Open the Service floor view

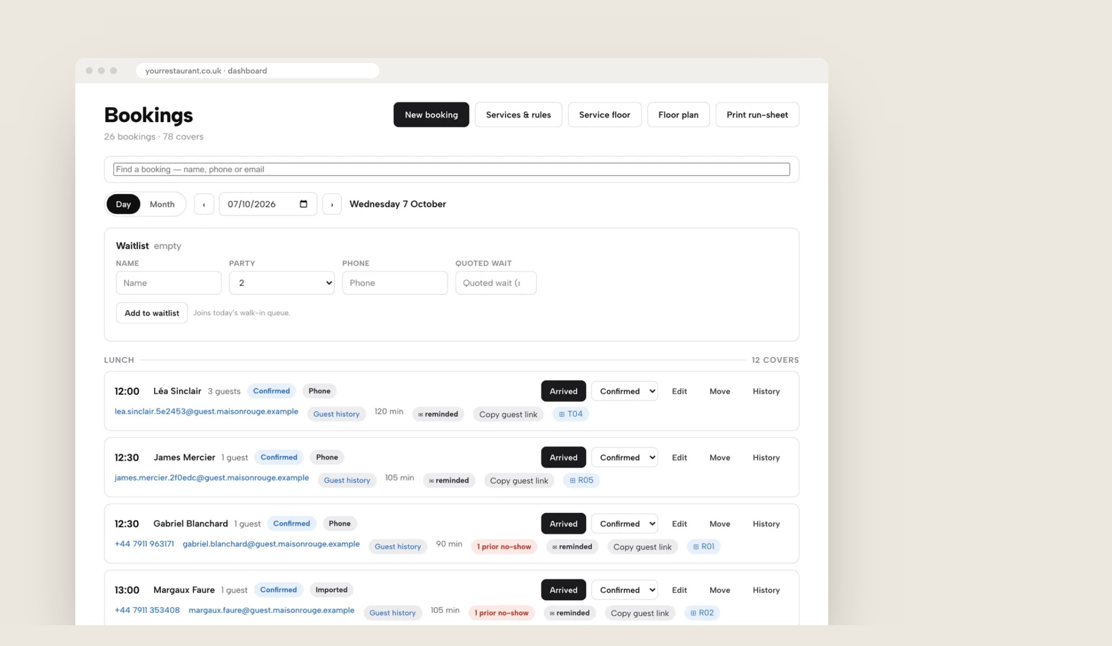pyautogui.click(x=605, y=115)
